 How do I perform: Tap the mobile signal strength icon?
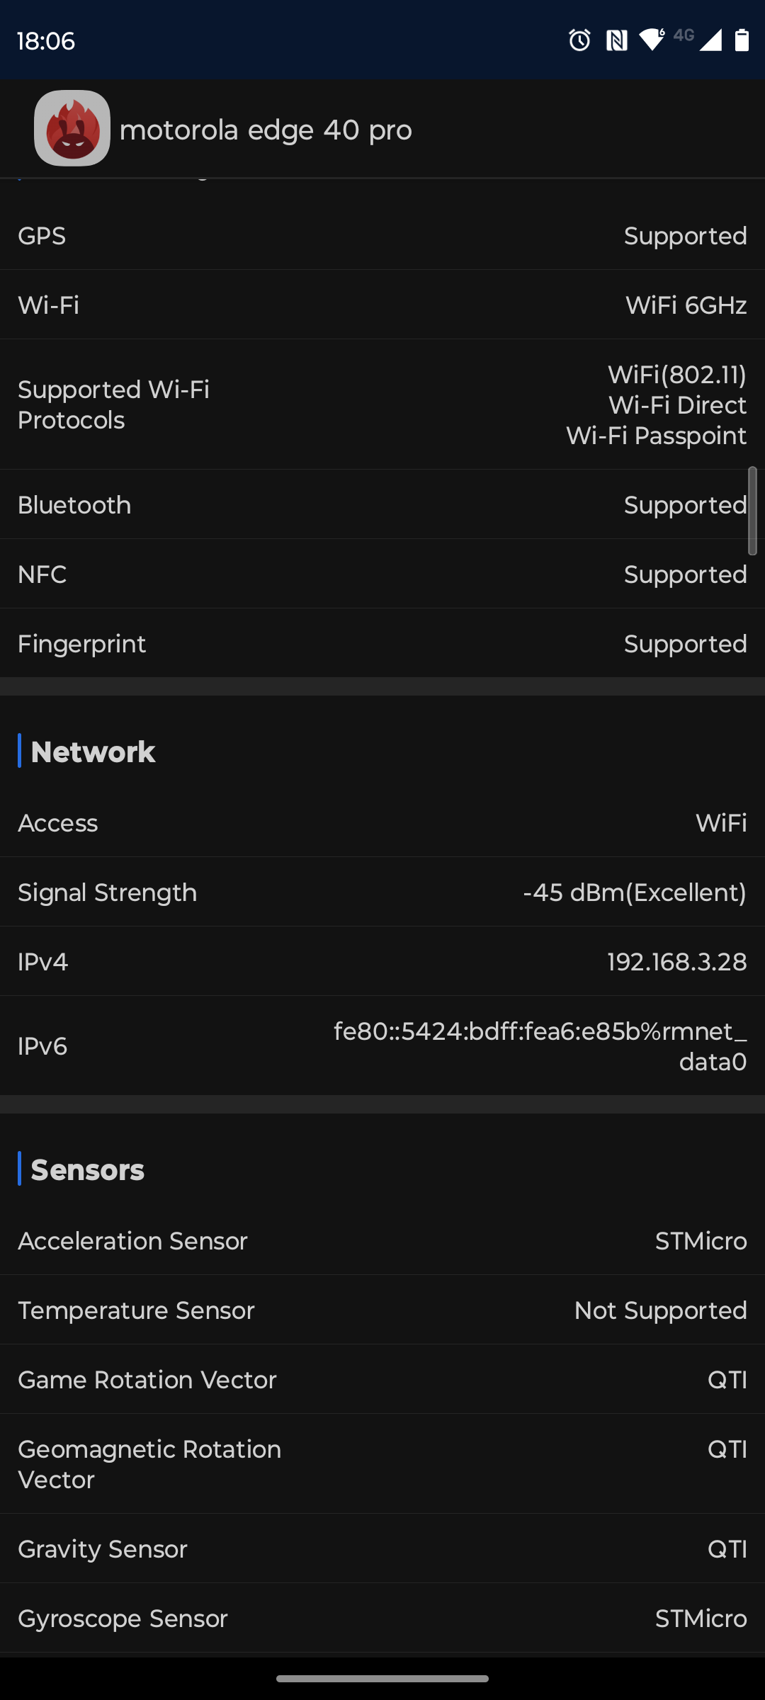(x=710, y=40)
